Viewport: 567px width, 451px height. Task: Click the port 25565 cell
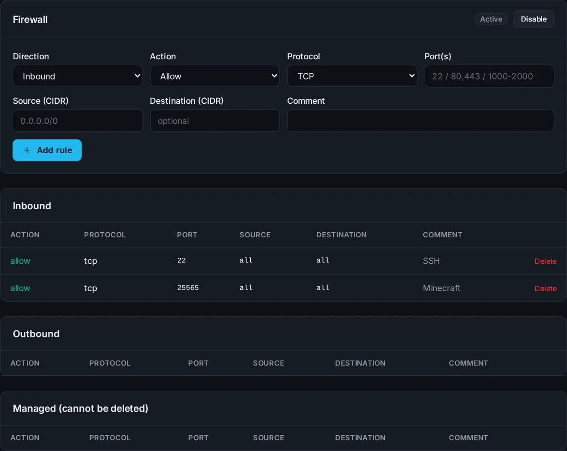[x=188, y=288]
